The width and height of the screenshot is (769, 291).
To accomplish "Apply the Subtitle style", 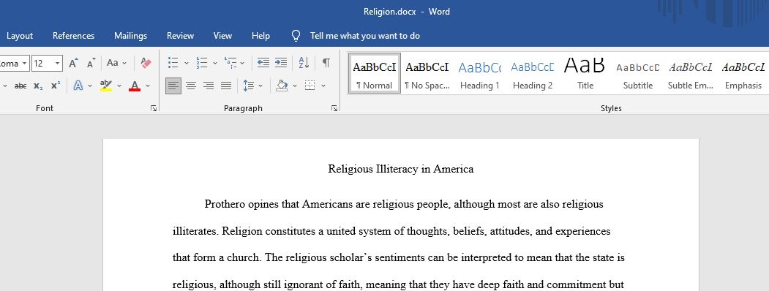I will [638, 73].
